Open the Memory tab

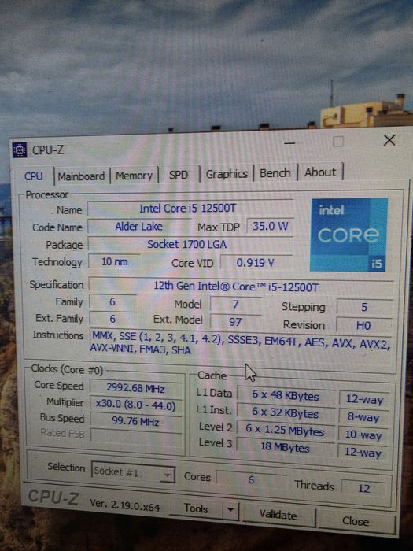[x=134, y=176]
